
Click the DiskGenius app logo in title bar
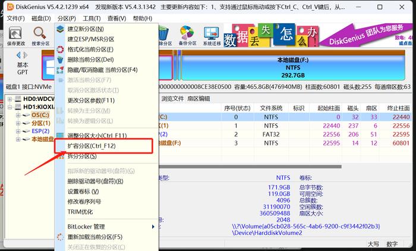point(10,7)
